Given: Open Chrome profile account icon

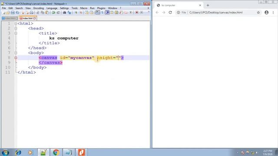Looking at the screenshot, I should (x=266, y=13).
